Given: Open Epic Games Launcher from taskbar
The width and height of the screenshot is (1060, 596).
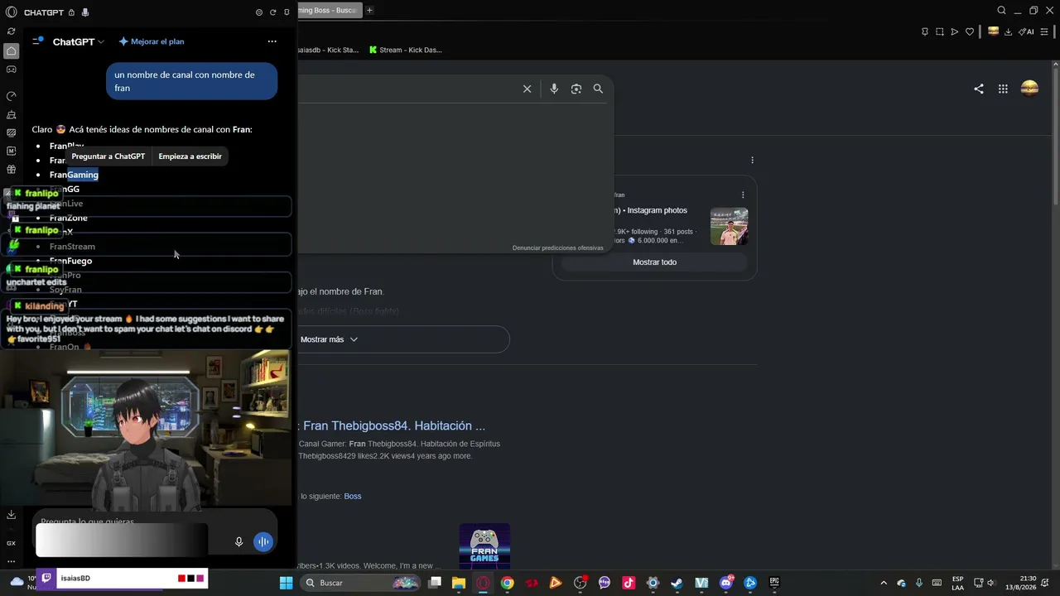Looking at the screenshot, I should 774,583.
